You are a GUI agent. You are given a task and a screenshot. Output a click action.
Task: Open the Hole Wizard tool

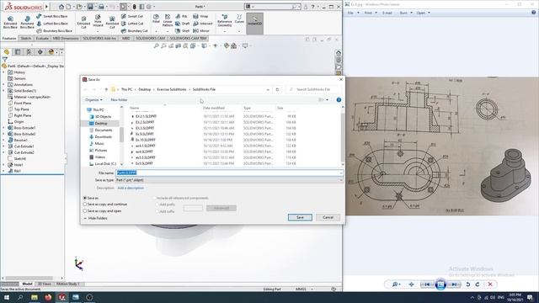click(98, 21)
